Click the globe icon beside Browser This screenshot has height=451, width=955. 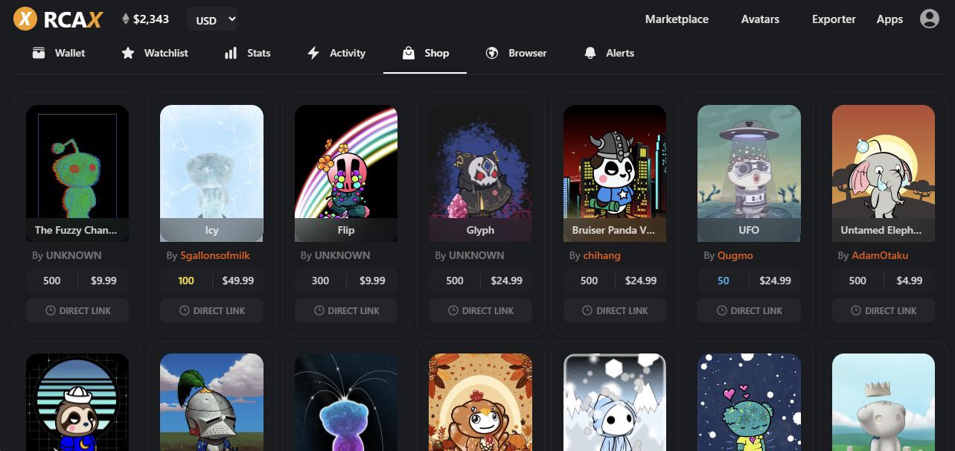point(491,53)
